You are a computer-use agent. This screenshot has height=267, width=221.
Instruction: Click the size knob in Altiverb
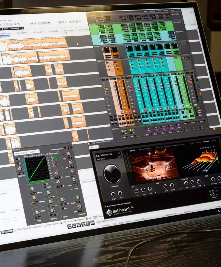point(120,193)
